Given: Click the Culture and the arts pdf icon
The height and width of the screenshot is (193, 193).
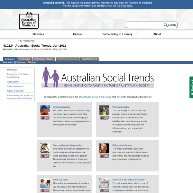Looking at the screenshot, I should click(x=104, y=156).
